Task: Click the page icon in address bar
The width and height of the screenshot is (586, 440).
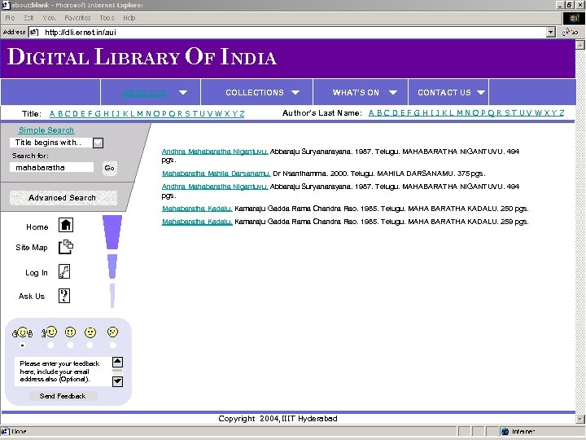Action: point(34,32)
